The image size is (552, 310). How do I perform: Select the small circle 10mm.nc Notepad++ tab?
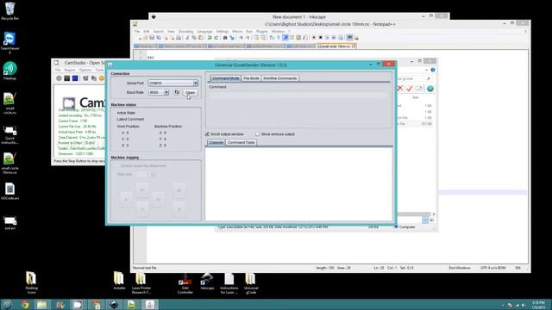pos(336,46)
